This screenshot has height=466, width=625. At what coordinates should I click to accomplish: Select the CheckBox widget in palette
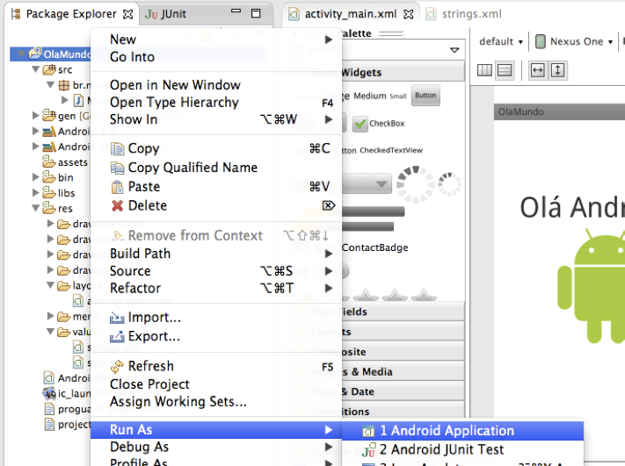click(x=380, y=124)
